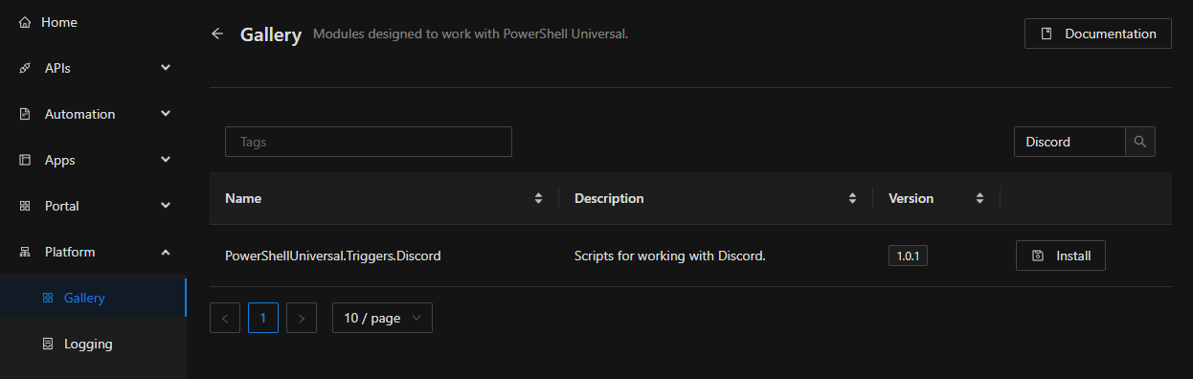
Task: Go to previous page arrow
Action: (x=225, y=318)
